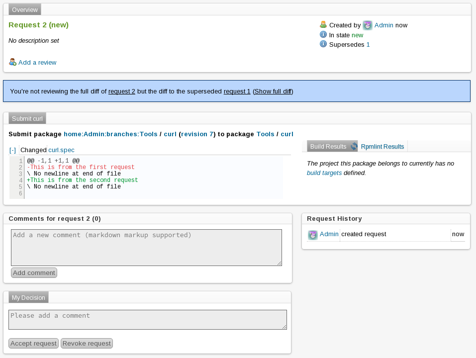
Task: Click Admin avatar in Overview panel
Action: 368,25
